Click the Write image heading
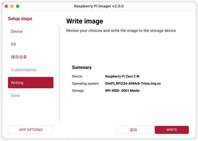 (85, 21)
